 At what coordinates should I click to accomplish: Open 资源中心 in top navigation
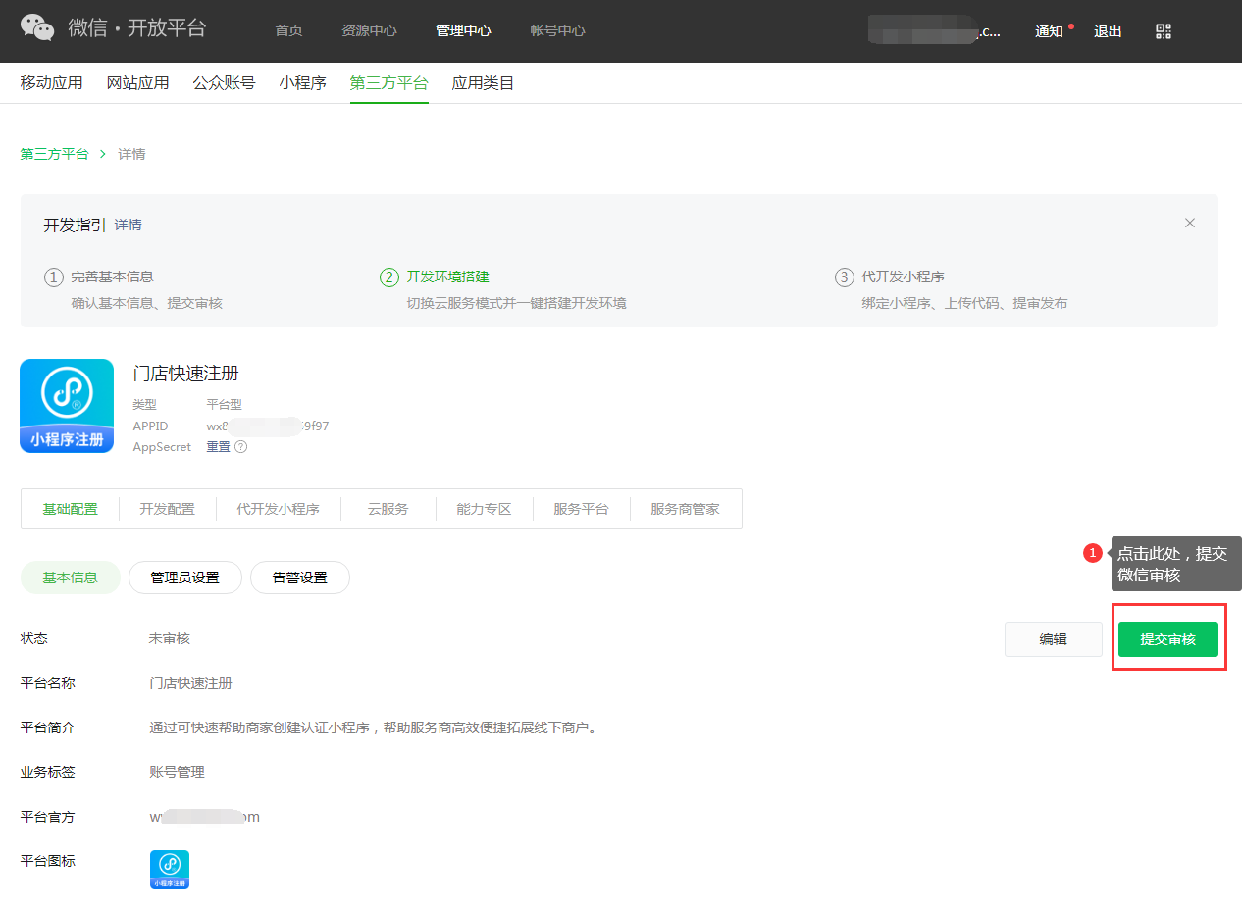[369, 31]
